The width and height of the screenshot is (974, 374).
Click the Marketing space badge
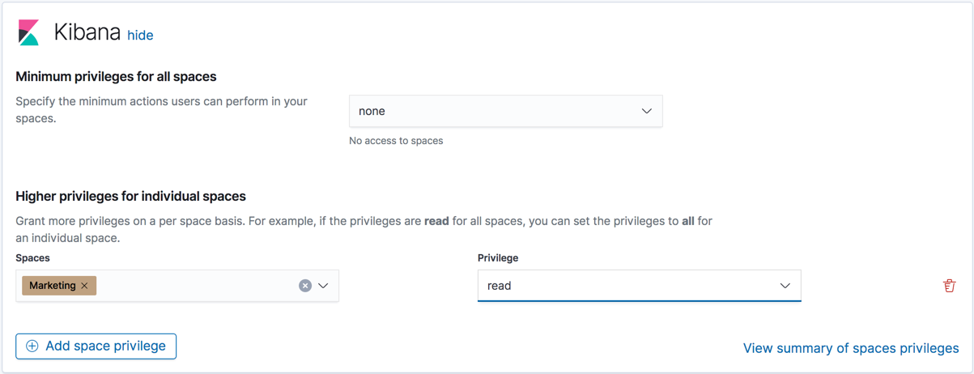(x=52, y=286)
